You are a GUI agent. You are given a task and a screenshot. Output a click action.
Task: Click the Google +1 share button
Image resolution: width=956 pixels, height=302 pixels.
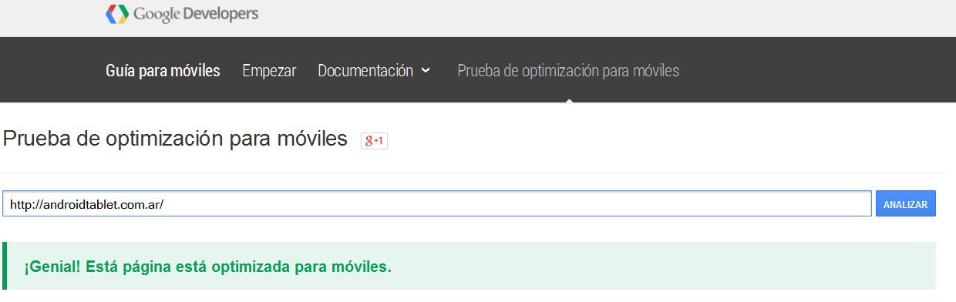tap(374, 141)
